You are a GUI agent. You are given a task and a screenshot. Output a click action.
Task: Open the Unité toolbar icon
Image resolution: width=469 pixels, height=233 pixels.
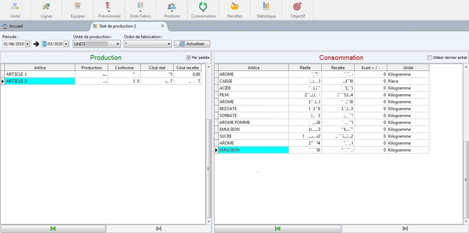15,10
